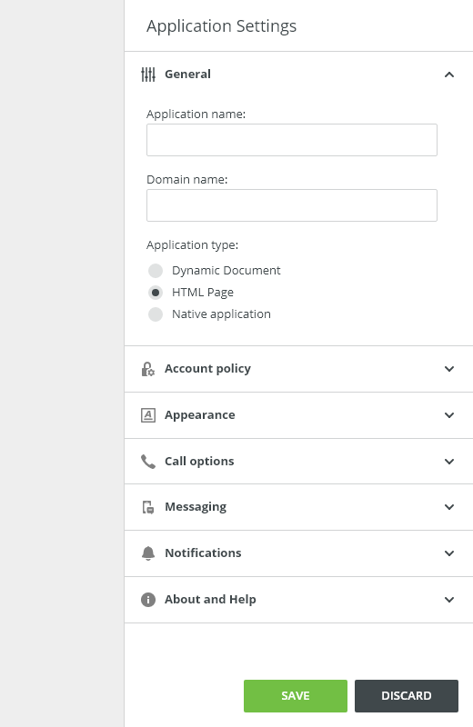Expand the Call options chevron
The height and width of the screenshot is (727, 473).
tap(448, 462)
